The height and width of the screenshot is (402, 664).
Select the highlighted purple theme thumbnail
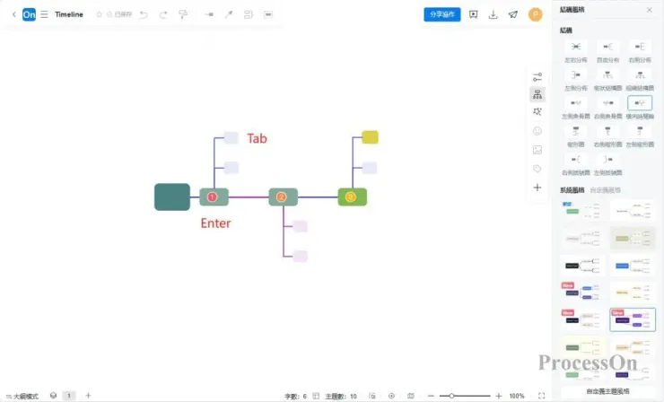(633, 319)
